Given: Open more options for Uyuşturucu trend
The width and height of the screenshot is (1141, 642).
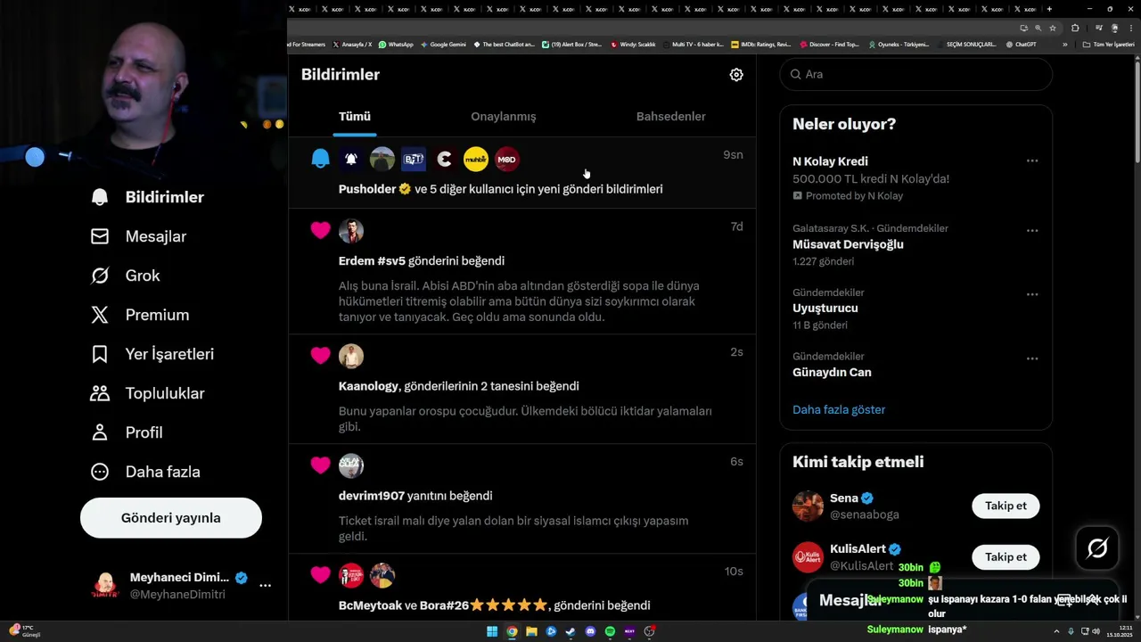Looking at the screenshot, I should [x=1032, y=294].
